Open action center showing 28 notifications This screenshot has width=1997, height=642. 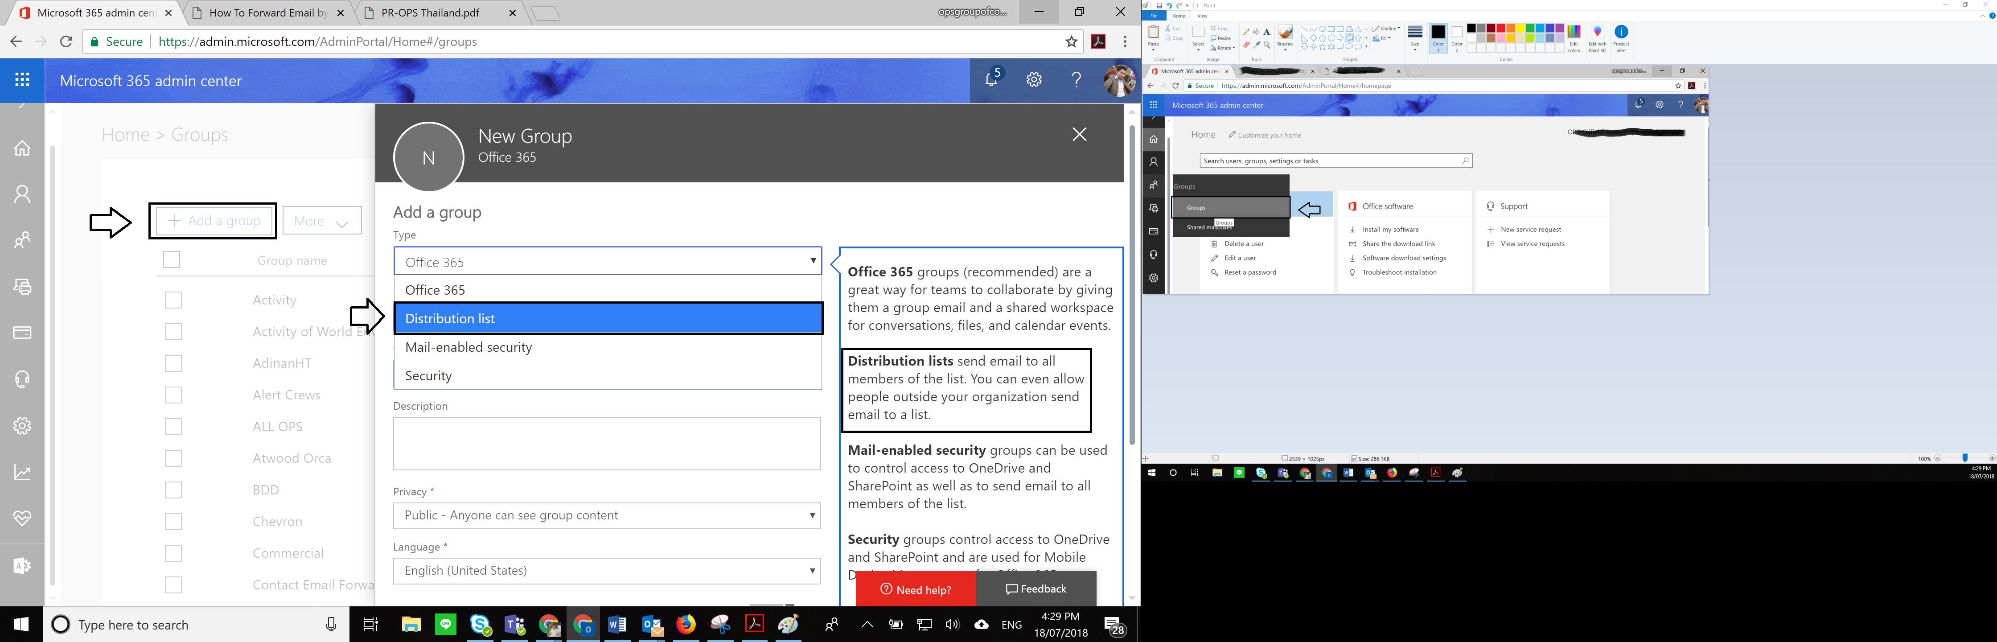[x=1114, y=625]
